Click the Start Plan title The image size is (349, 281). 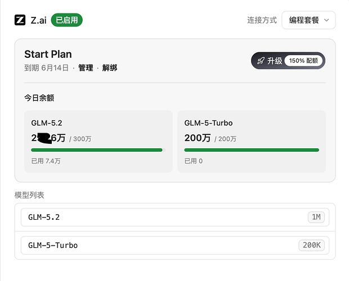click(48, 54)
